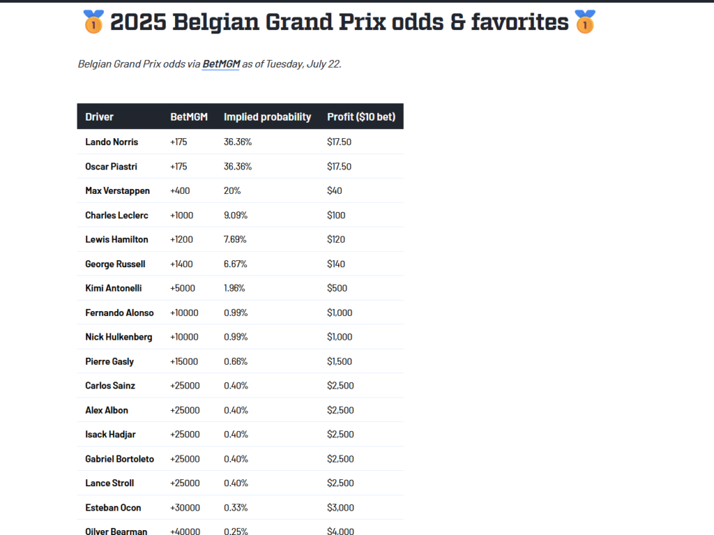Open the BetMGM link in the subtitle
The width and height of the screenshot is (714, 535).
click(x=221, y=63)
